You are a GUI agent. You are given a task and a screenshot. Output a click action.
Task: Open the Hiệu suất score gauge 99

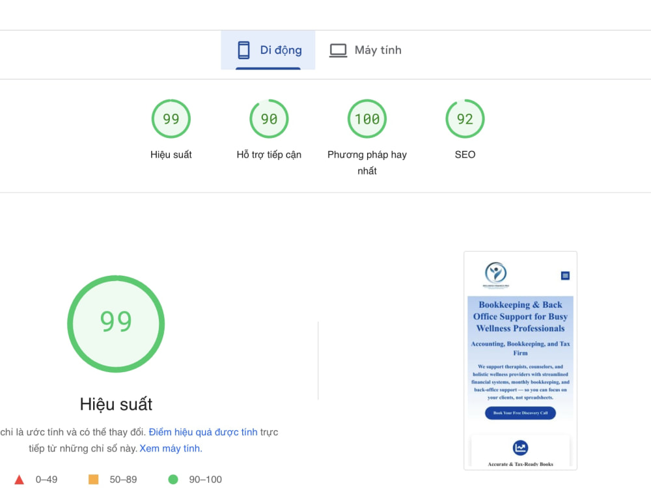[x=171, y=118]
